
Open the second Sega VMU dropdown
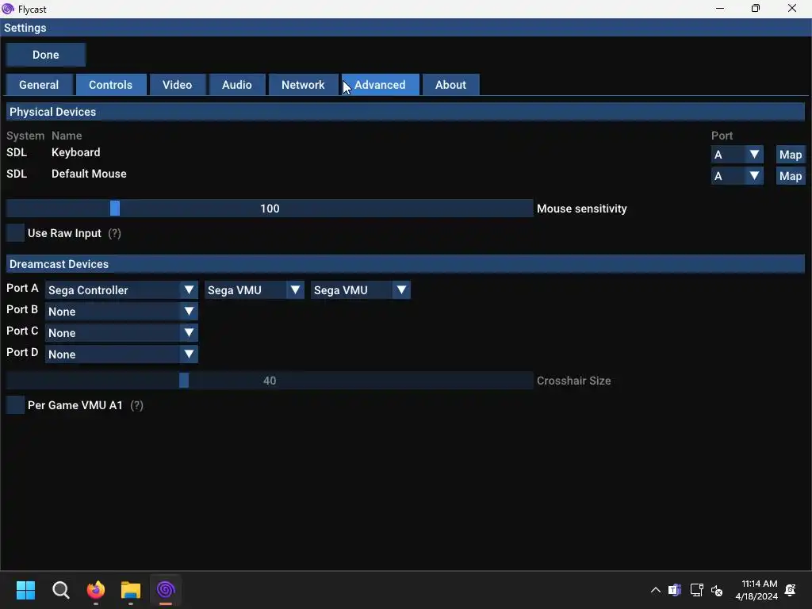361,290
